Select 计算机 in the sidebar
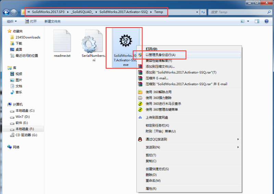 point(15,104)
